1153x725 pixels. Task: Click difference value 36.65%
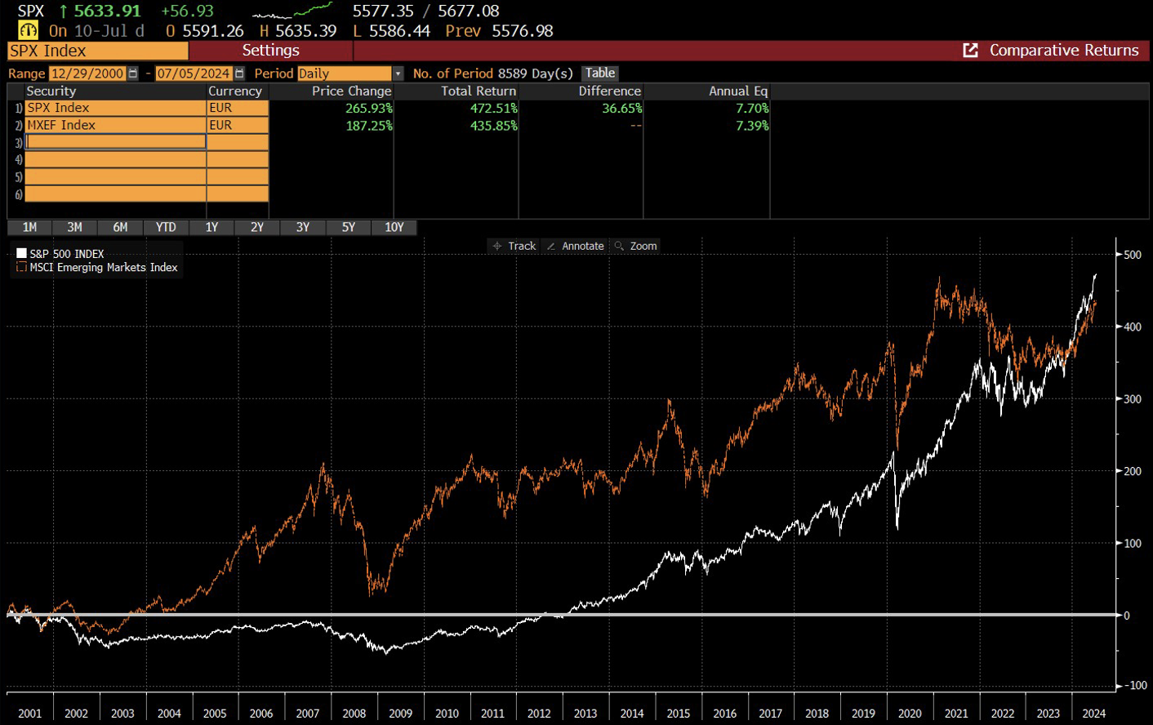pos(622,108)
